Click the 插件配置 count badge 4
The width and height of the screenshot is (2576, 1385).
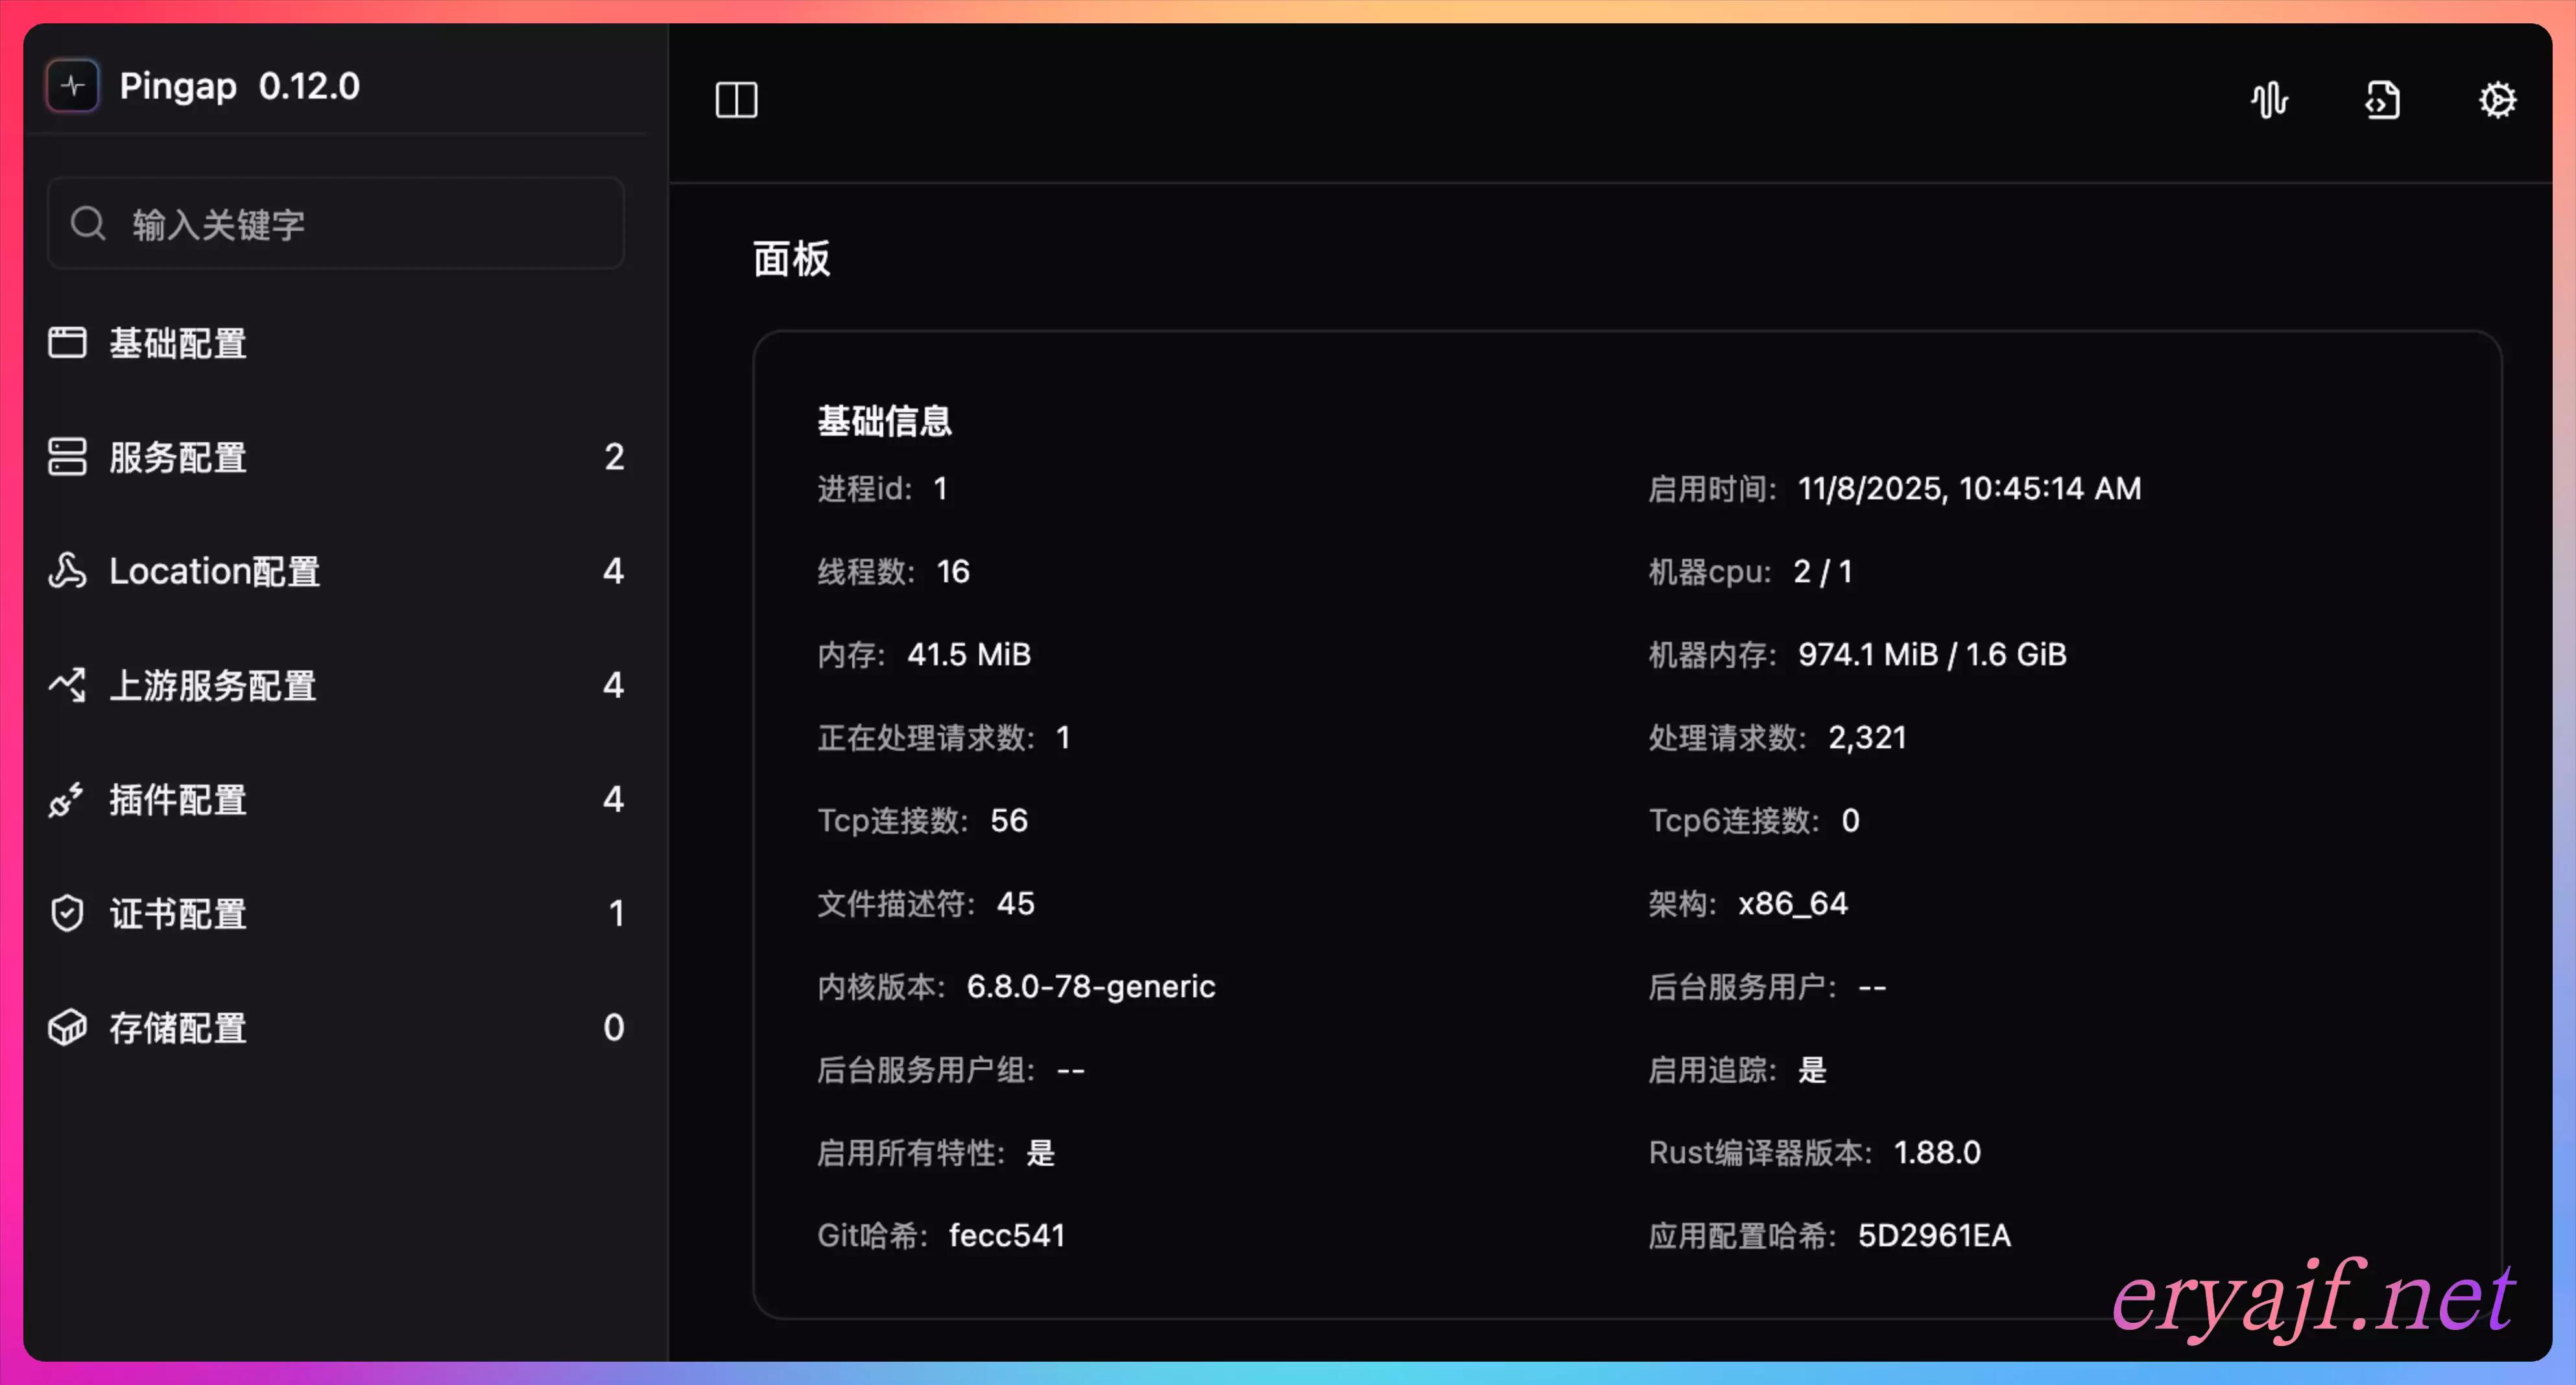click(613, 799)
